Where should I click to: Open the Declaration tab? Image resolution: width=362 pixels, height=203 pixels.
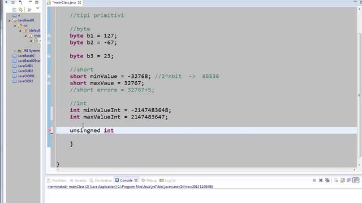click(101, 180)
